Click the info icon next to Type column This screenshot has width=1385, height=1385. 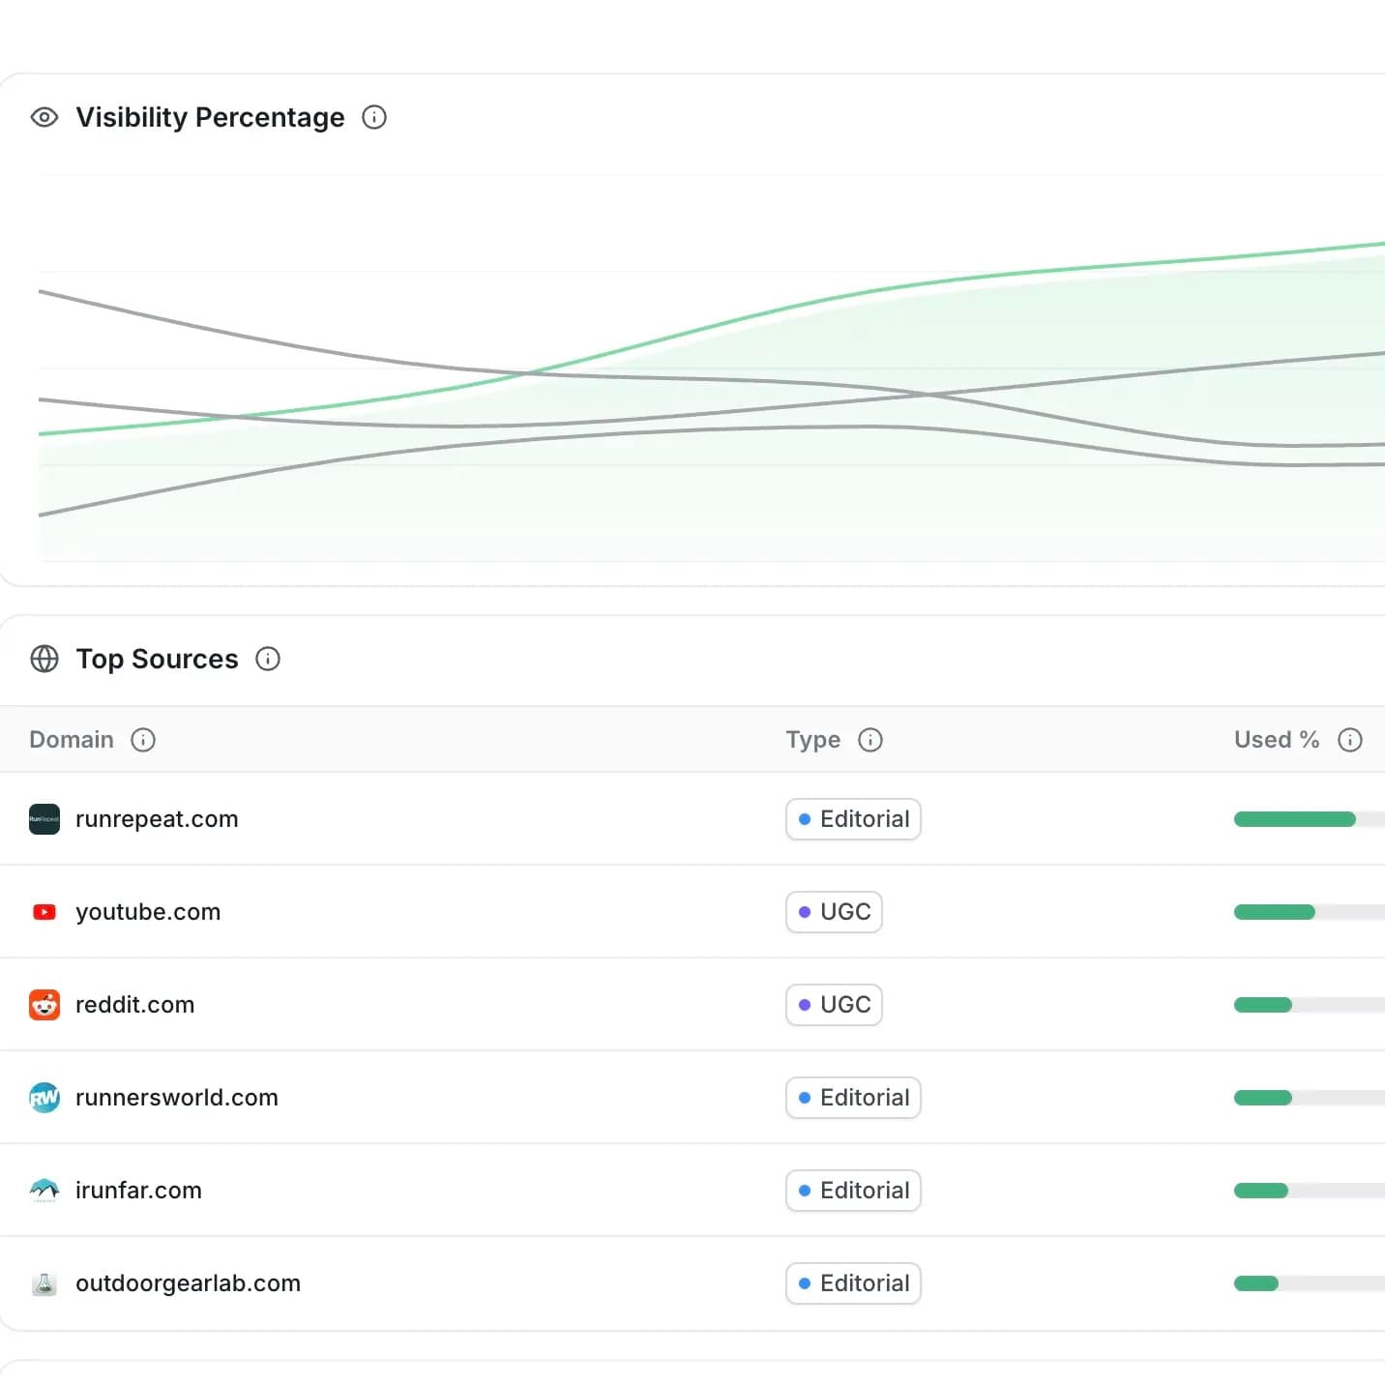pos(870,740)
